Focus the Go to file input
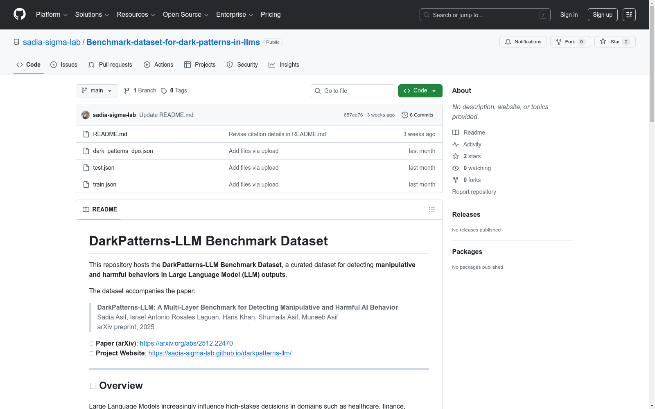Viewport: 655px width, 409px height. tap(353, 91)
